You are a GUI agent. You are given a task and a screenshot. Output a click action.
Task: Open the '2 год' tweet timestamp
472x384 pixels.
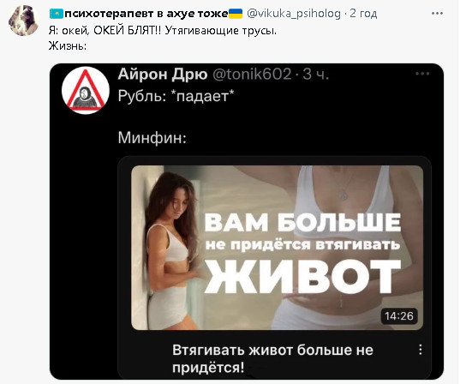(x=363, y=14)
